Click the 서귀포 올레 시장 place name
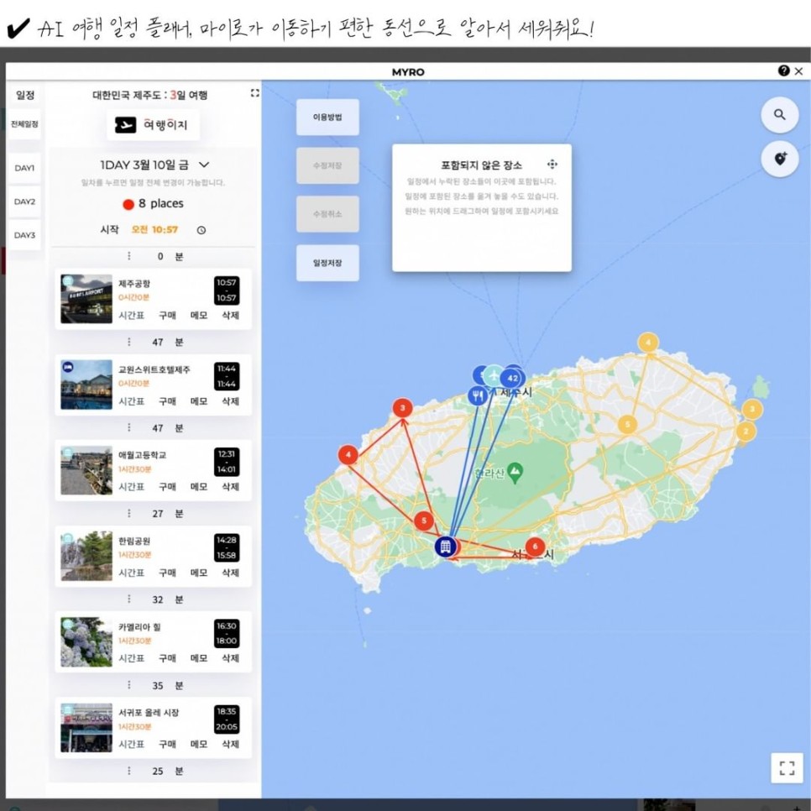This screenshot has width=811, height=811. tap(149, 712)
